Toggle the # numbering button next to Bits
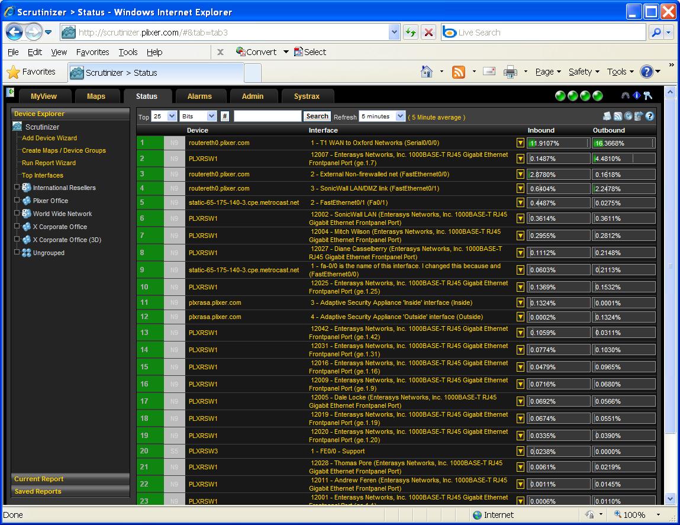This screenshot has height=525, width=680. pyautogui.click(x=225, y=116)
